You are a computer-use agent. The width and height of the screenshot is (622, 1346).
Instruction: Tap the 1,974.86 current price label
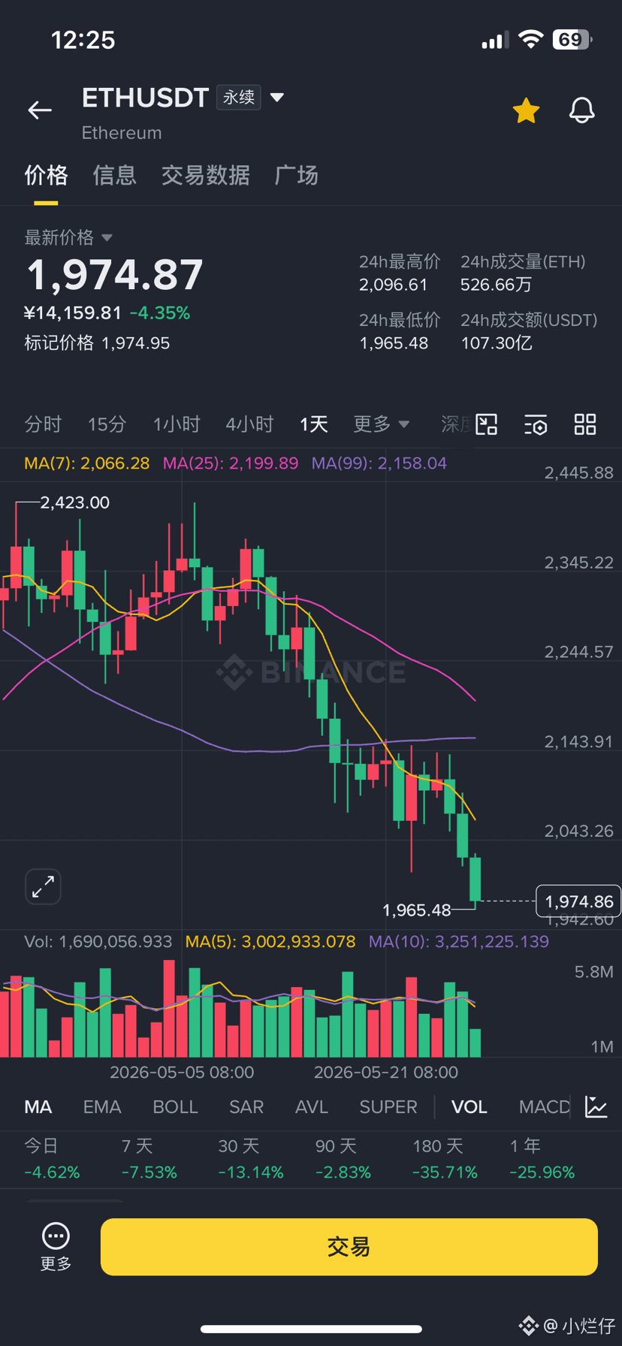[x=578, y=901]
